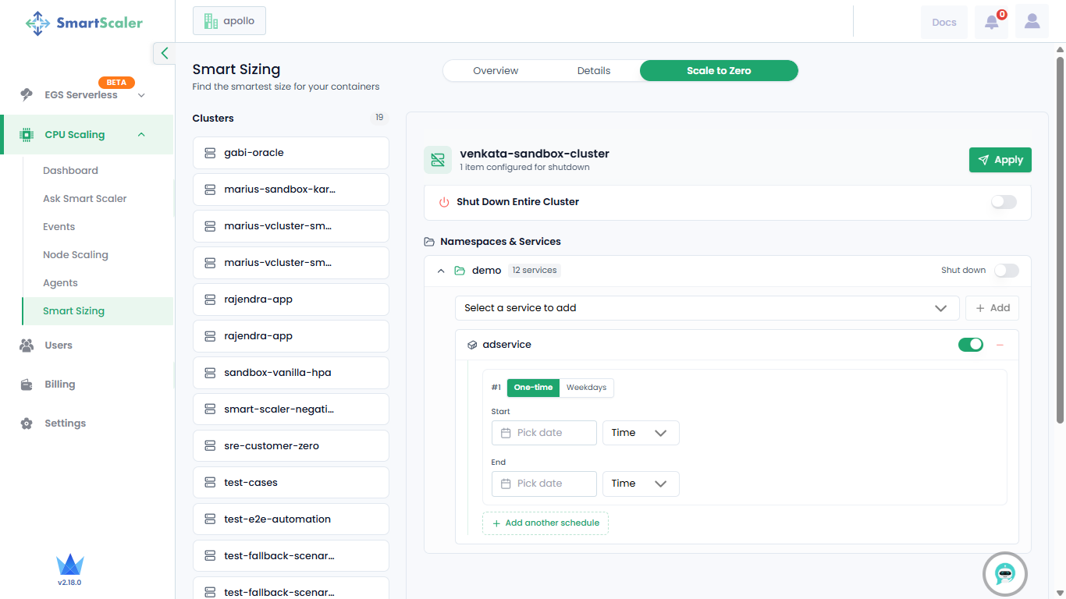Click the Billing wallet icon
The height and width of the screenshot is (599, 1066).
tap(27, 385)
